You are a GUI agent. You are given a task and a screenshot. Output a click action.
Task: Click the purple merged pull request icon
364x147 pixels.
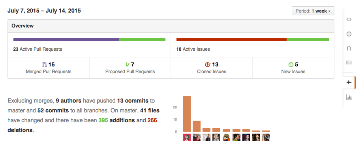(x=45, y=64)
